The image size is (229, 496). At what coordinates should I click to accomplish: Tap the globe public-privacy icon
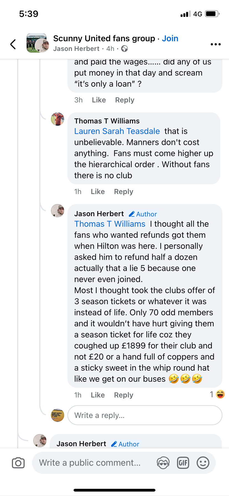point(125,49)
